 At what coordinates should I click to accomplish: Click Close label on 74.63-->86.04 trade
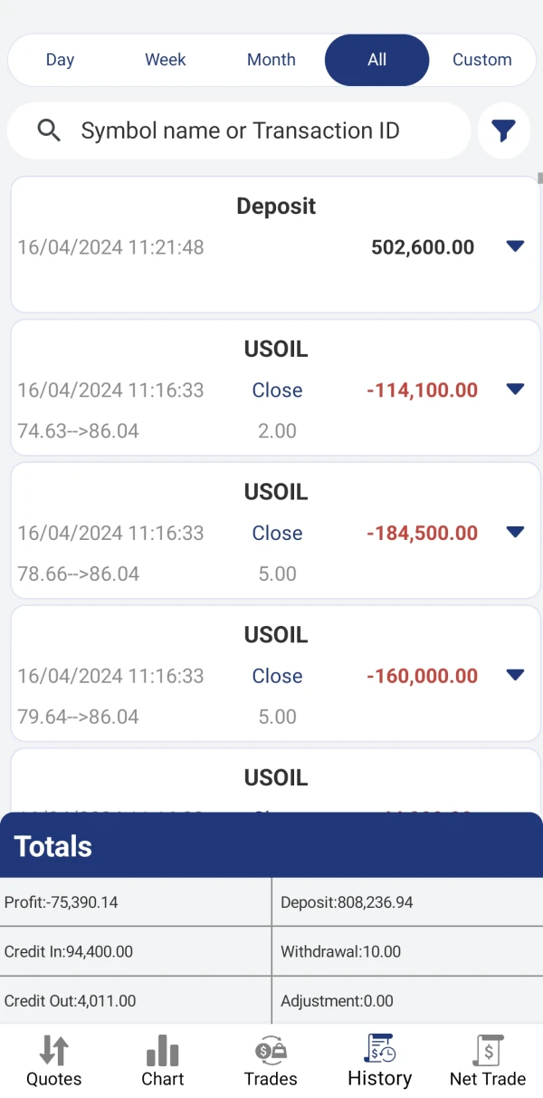click(x=277, y=390)
